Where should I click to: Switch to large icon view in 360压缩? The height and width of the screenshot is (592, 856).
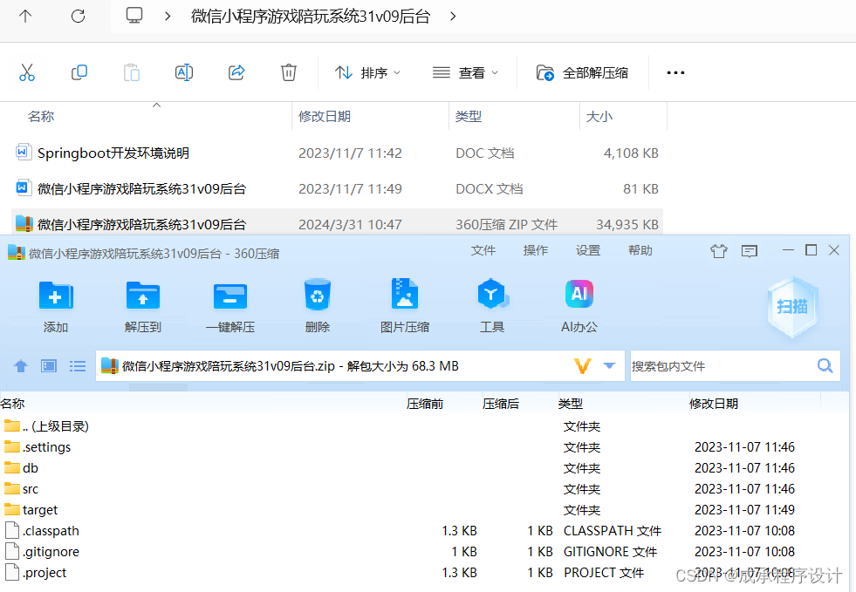49,366
